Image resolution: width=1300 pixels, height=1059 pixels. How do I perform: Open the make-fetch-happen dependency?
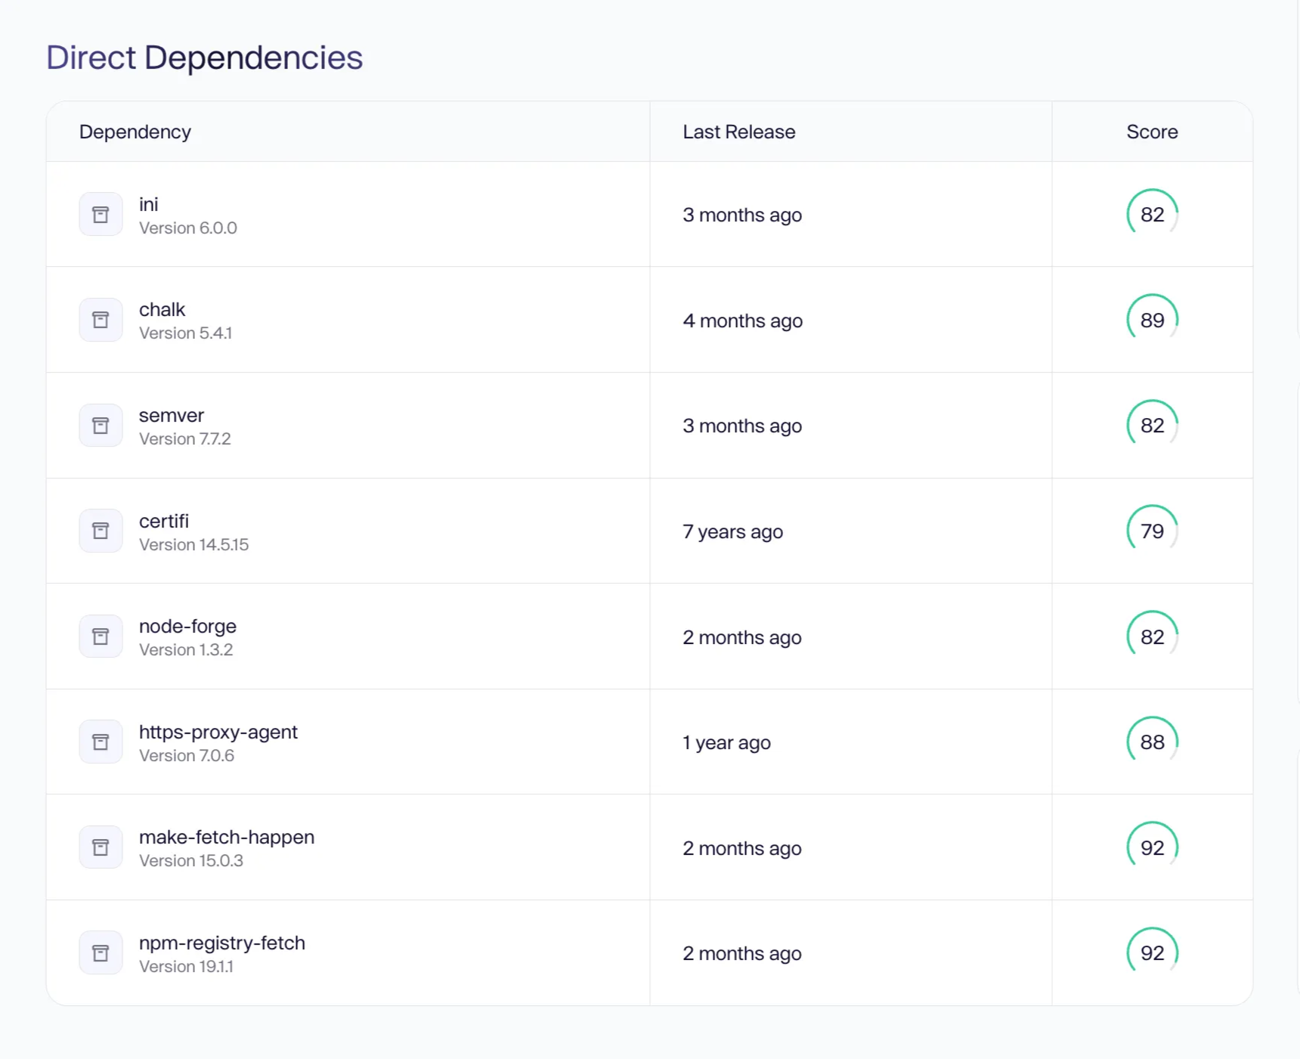(x=227, y=838)
